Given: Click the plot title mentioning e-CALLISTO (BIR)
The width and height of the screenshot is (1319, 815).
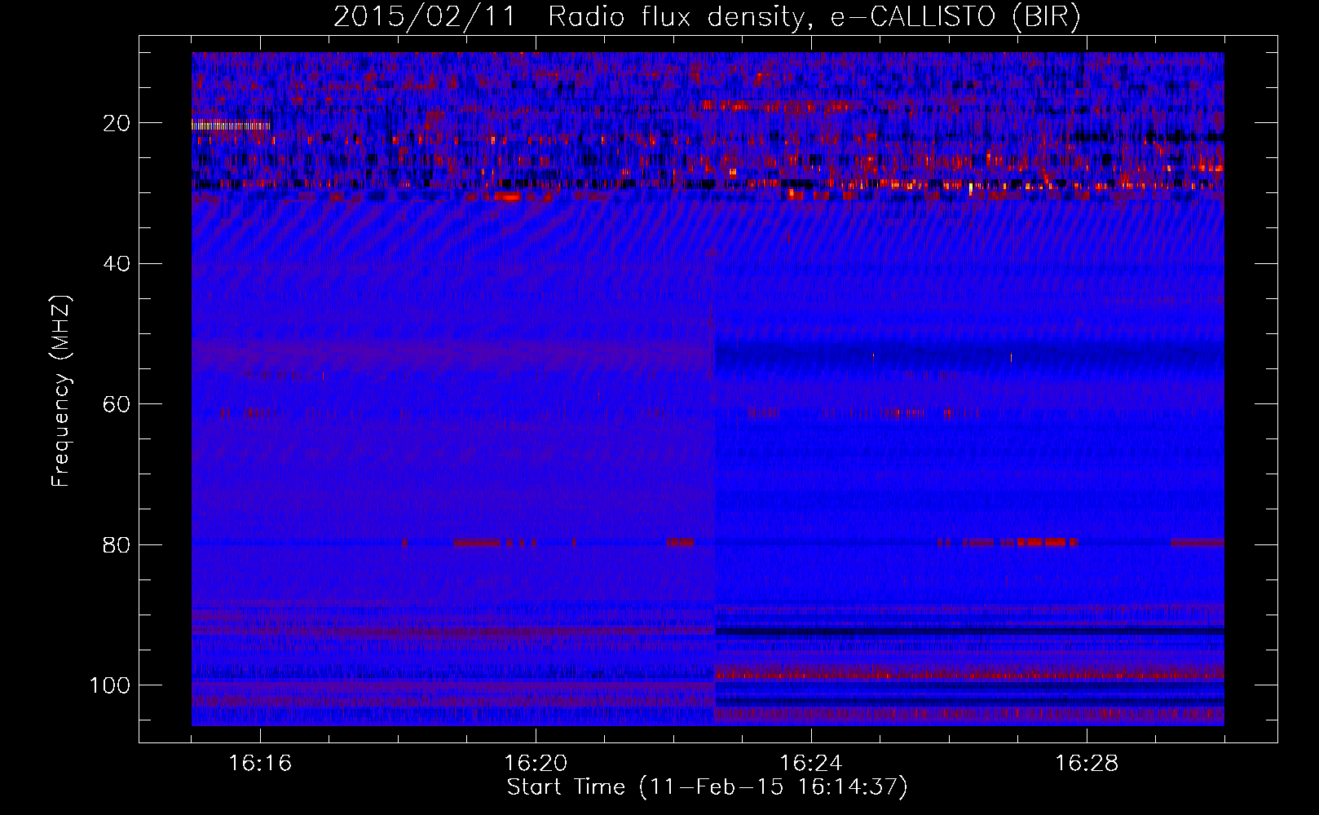Looking at the screenshot, I should pyautogui.click(x=707, y=17).
